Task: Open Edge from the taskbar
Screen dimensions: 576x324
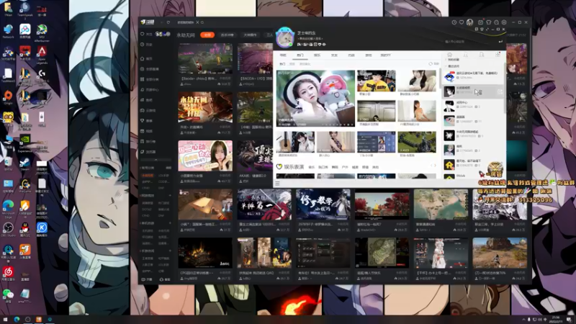Action: pyautogui.click(x=17, y=320)
